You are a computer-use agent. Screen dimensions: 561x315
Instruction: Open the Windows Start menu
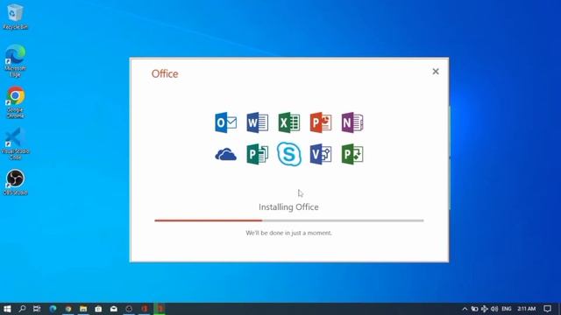click(x=7, y=309)
